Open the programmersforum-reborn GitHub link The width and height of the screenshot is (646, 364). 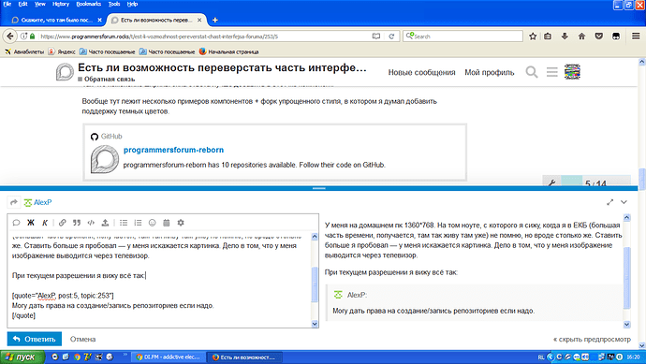tap(173, 150)
